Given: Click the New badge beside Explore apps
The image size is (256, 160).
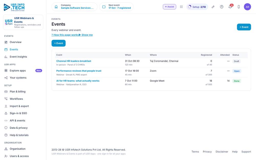Looking at the screenshot, I should [39, 71].
